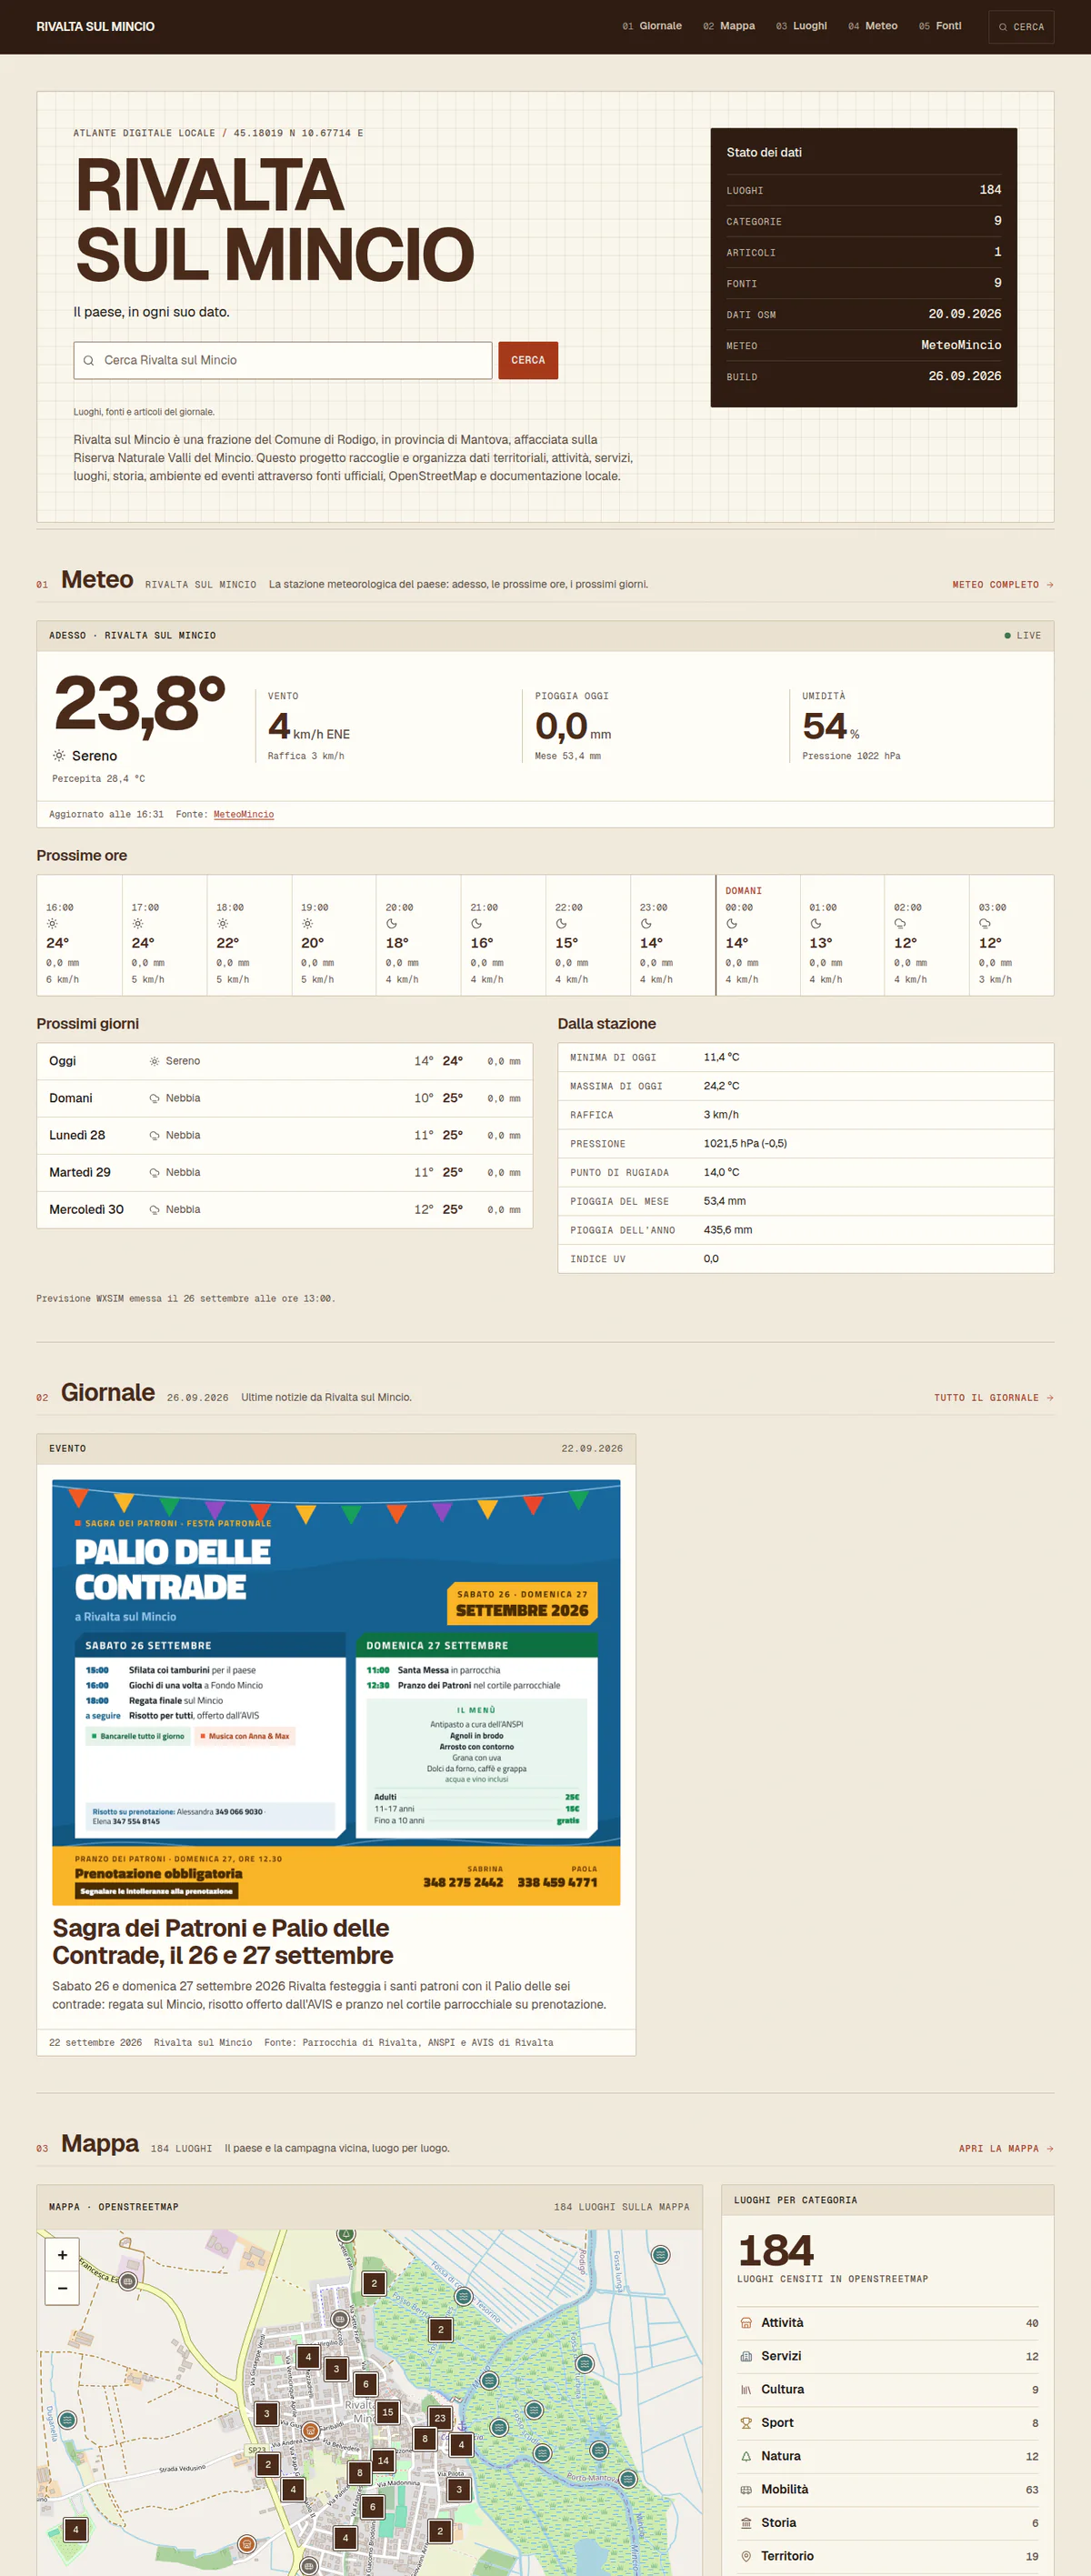
Task: Focus the 'Cerca Rivalta sul Mincio' search field
Action: [283, 360]
